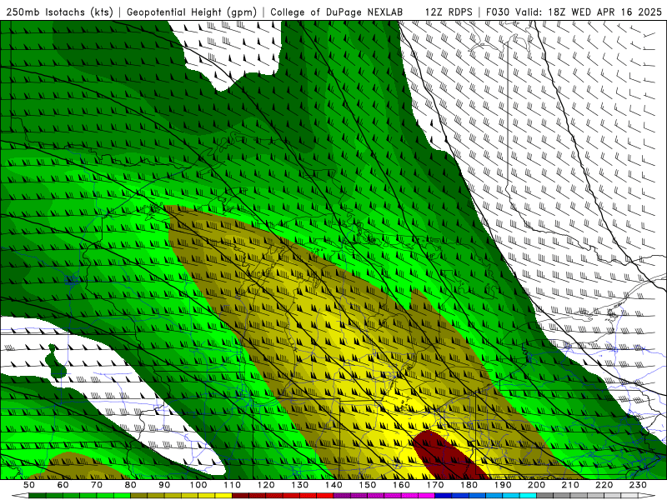Click the 50 legend value
Viewport: 667px width, 500px height.
[29, 485]
